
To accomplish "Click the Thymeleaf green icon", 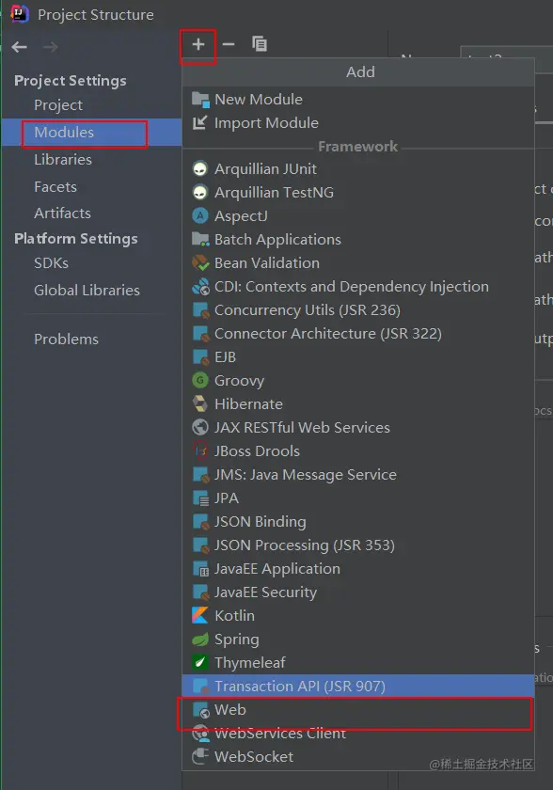I will [200, 662].
